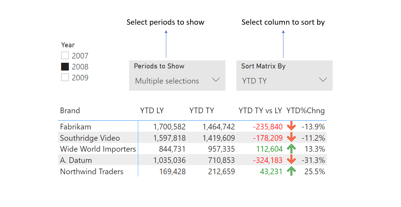Click the Periods to Show slicer title
401x207 pixels.
click(159, 66)
